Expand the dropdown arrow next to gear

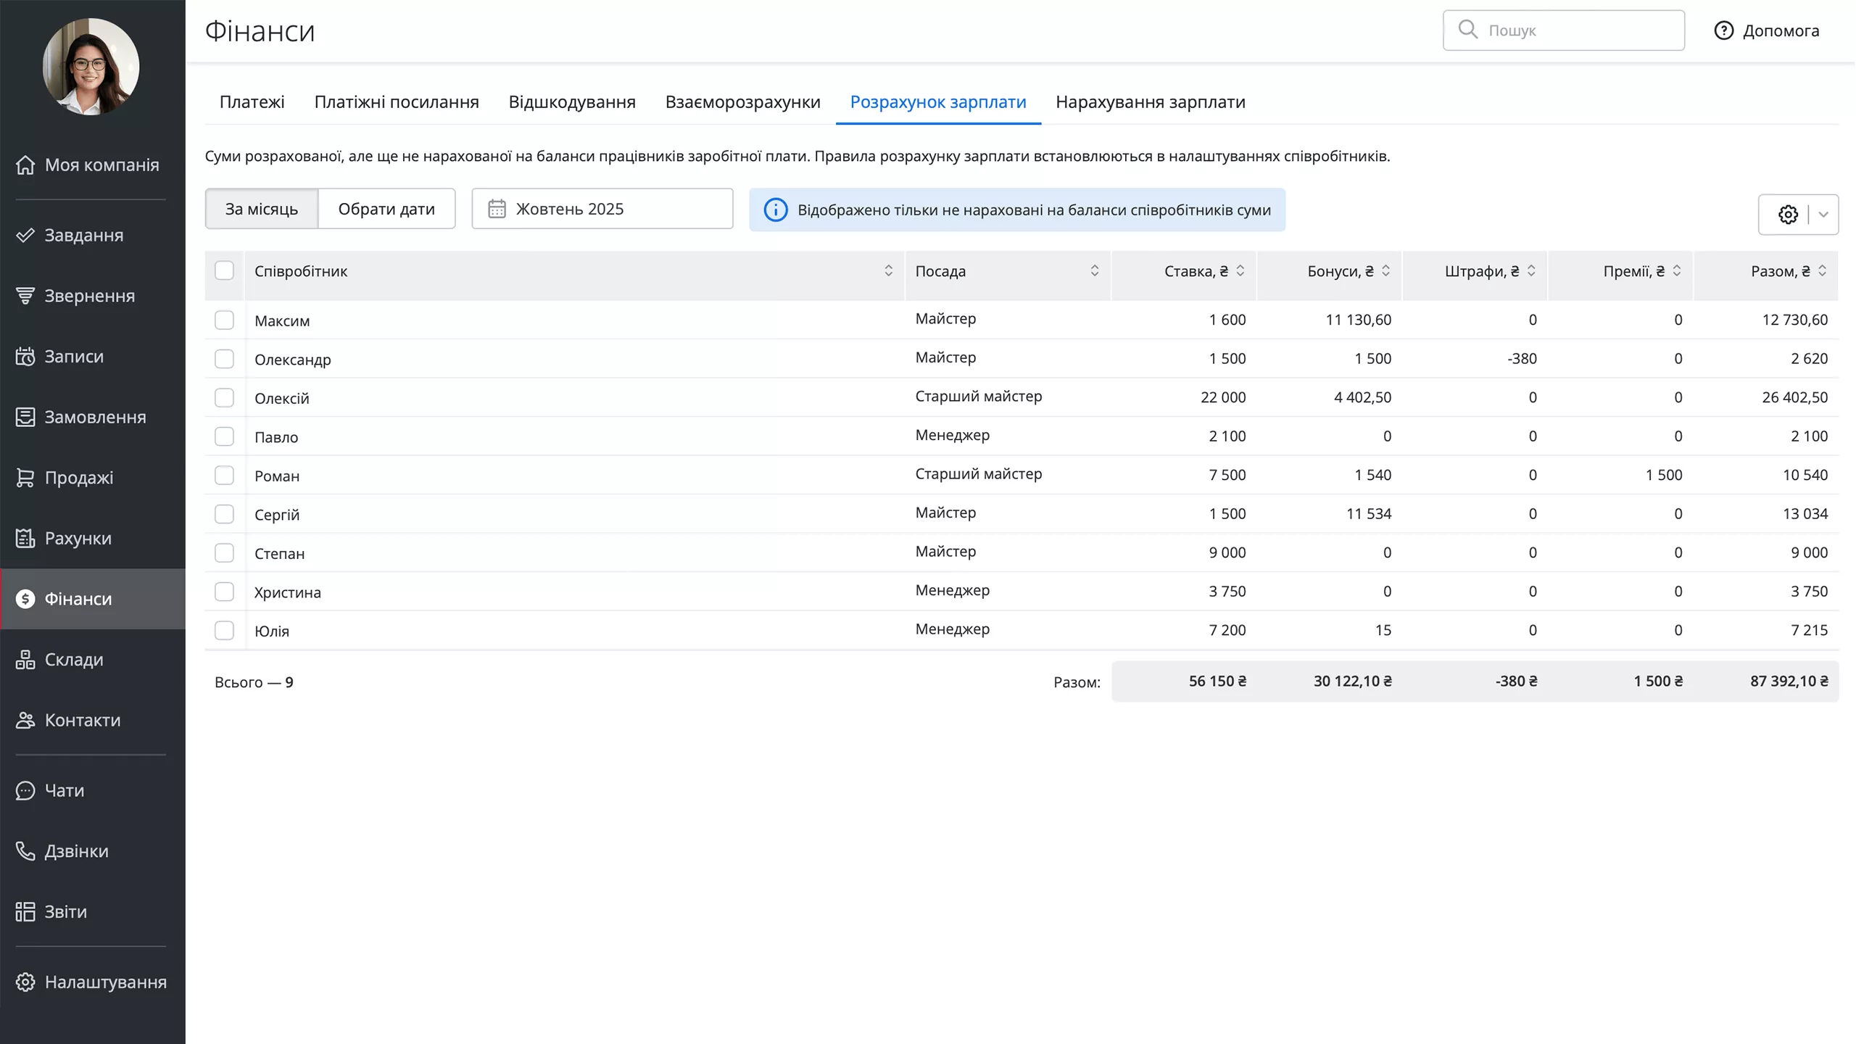(1823, 215)
